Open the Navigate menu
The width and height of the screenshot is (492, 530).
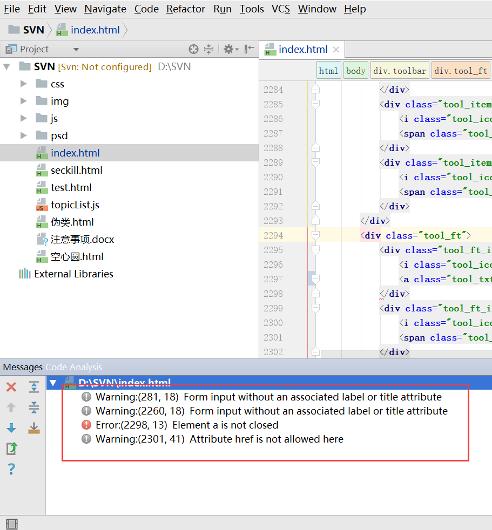[105, 9]
